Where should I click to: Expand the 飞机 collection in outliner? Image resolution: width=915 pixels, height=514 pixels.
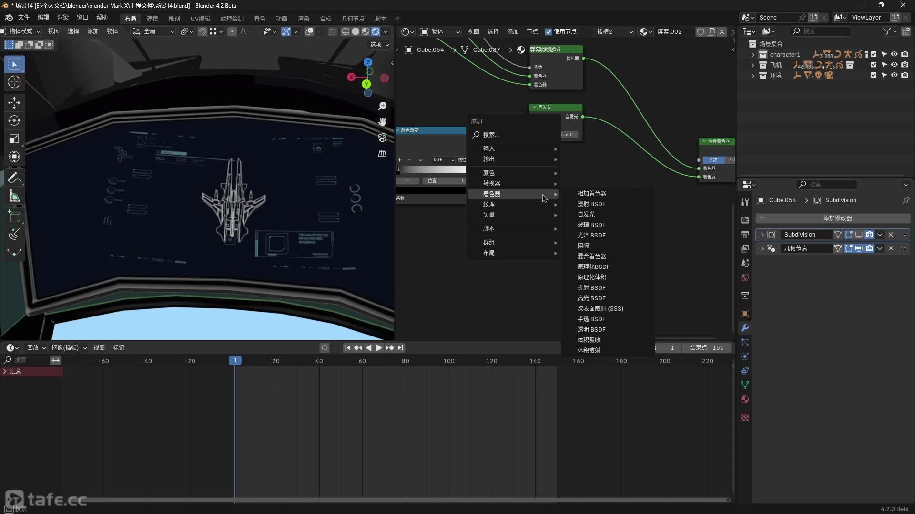(753, 65)
